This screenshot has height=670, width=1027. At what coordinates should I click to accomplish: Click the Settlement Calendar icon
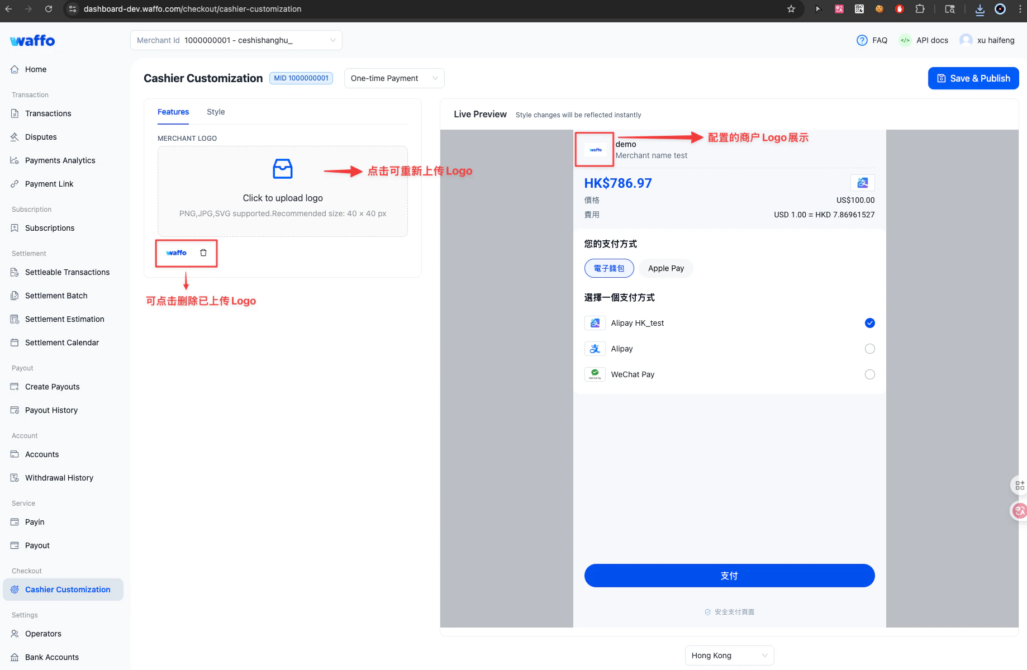coord(15,343)
